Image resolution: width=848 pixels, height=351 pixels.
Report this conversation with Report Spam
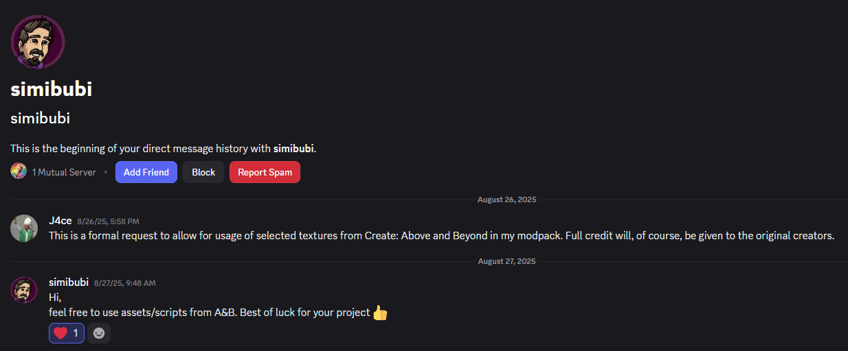[265, 172]
